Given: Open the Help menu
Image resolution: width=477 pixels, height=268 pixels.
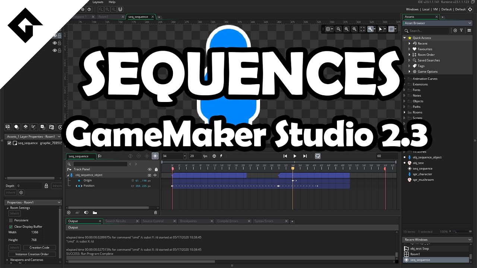Looking at the screenshot, I should pos(112,2).
